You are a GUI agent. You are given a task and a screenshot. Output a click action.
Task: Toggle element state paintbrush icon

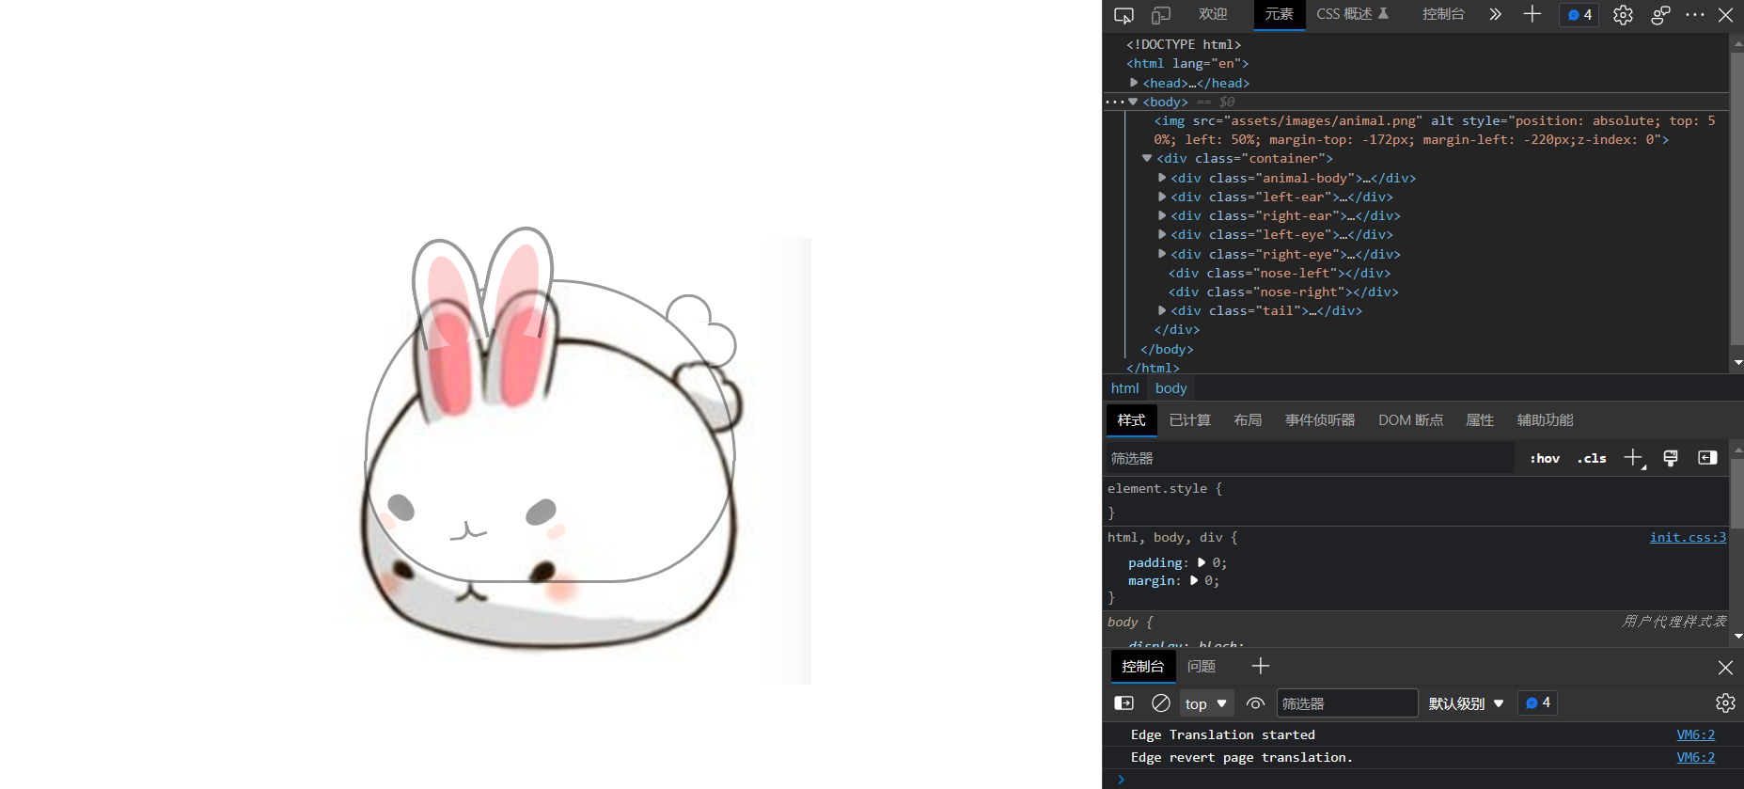(x=1671, y=458)
